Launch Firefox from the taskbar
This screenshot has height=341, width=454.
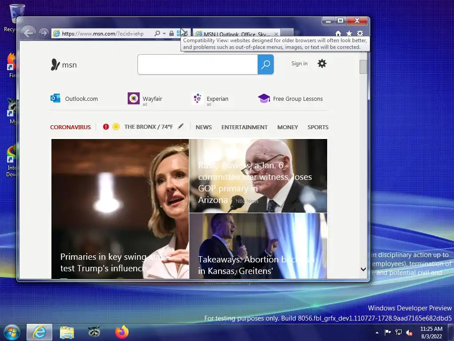click(122, 332)
